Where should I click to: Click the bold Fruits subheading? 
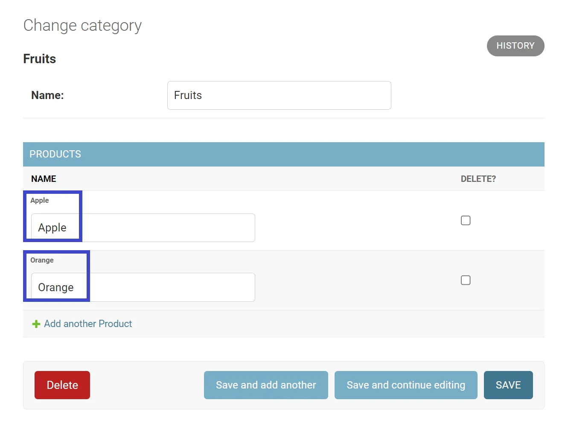pos(40,59)
